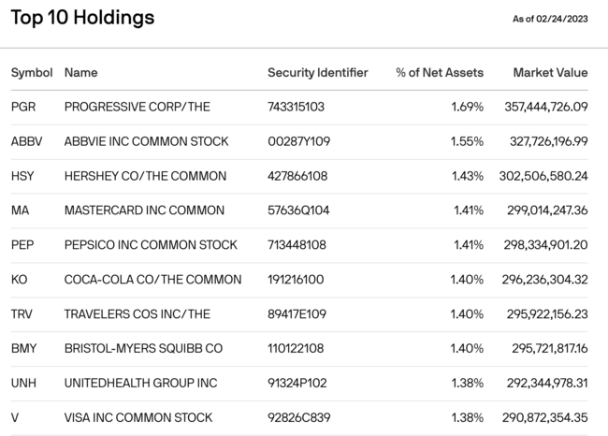Select HERSHEY CO/THE COMMON holding name
This screenshot has height=436, width=608.
pyautogui.click(x=145, y=176)
